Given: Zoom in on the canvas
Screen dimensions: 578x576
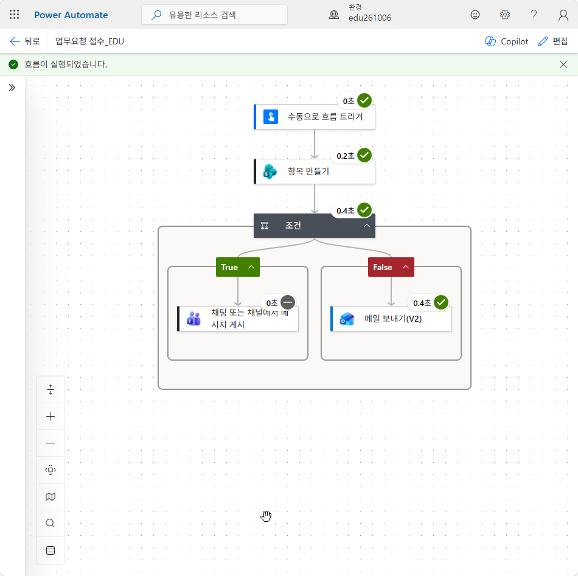Looking at the screenshot, I should coord(50,417).
